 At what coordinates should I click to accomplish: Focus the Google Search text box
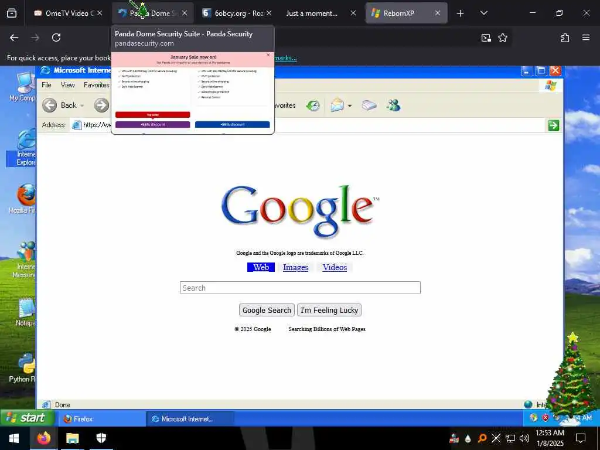click(x=300, y=288)
